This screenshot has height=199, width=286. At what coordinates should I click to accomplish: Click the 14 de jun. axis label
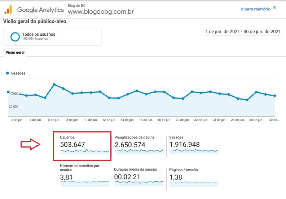click(x=128, y=120)
